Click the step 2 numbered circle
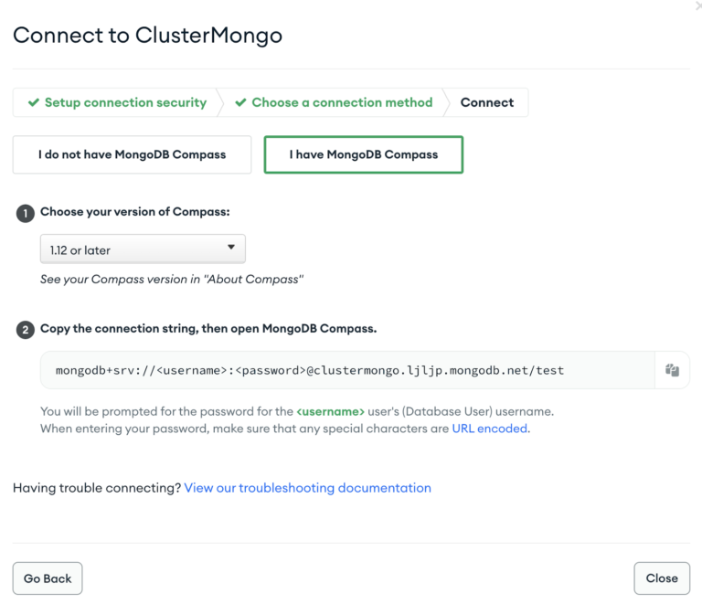This screenshot has width=702, height=604. pos(25,329)
